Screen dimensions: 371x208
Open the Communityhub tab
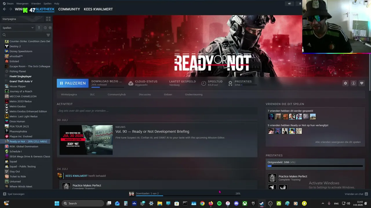click(x=117, y=94)
